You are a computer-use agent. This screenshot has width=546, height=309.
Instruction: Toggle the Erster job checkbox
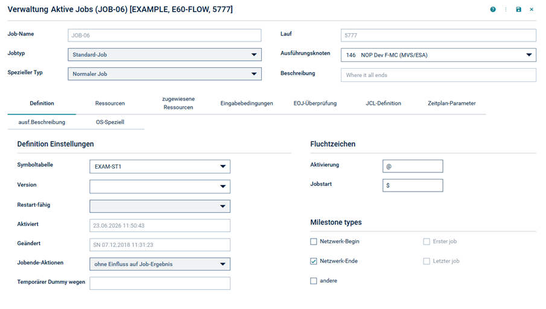[x=426, y=242]
